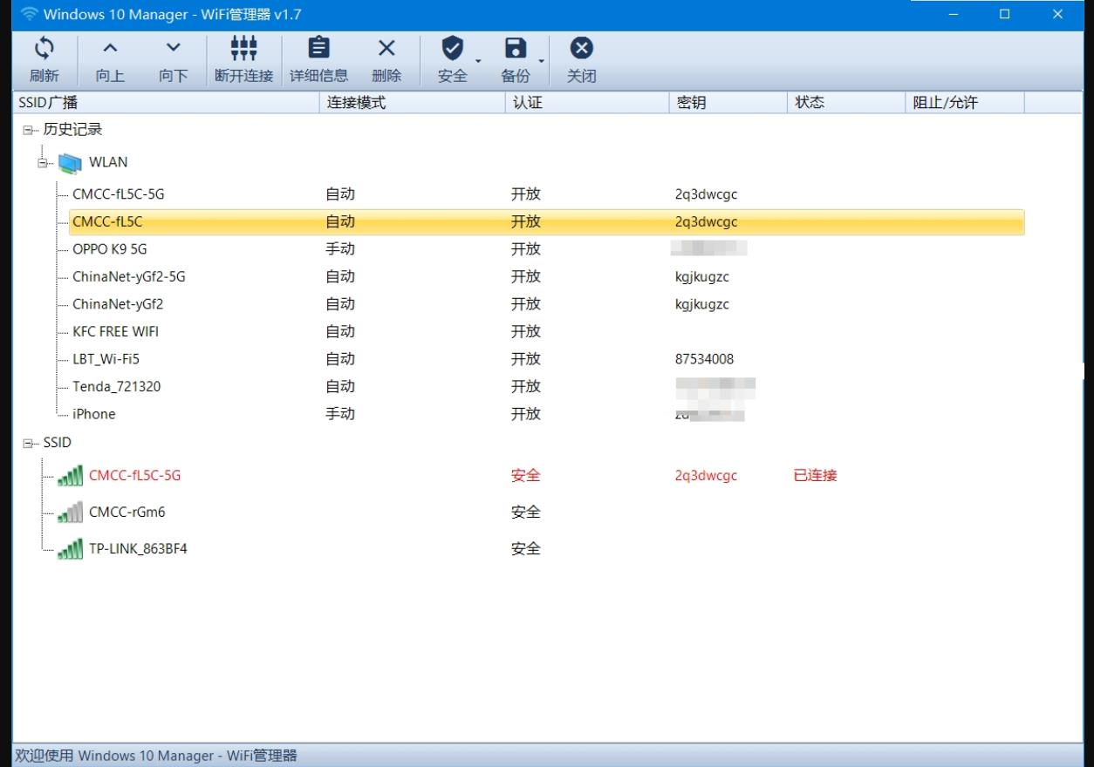Click the key 87534008 of LBT_Wi-Fi5

pos(704,359)
